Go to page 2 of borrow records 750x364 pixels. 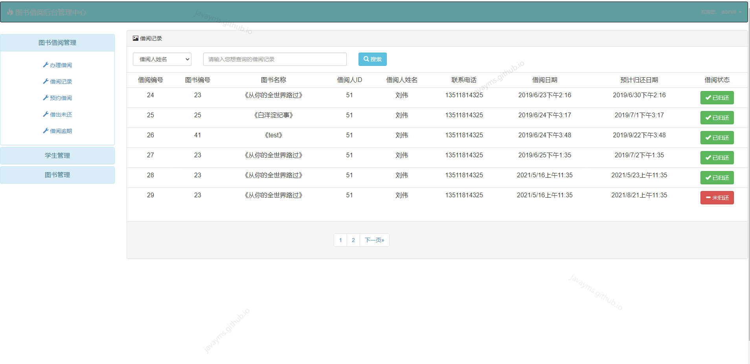coord(353,240)
